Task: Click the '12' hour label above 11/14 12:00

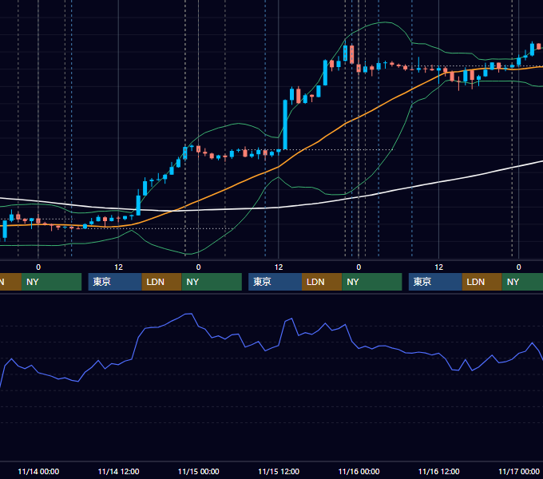Action: coord(118,267)
